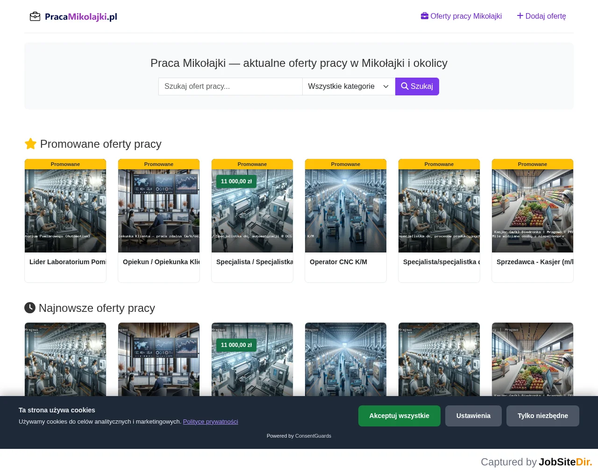Click the clock icon beside Najnowsze oferty pracy

click(30, 308)
